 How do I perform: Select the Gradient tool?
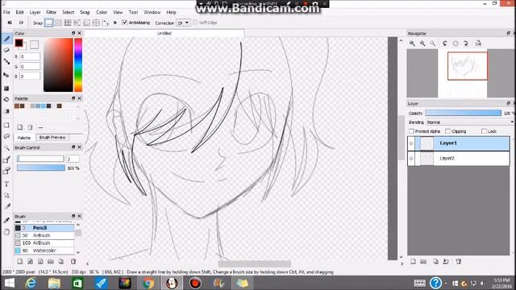coord(6,111)
